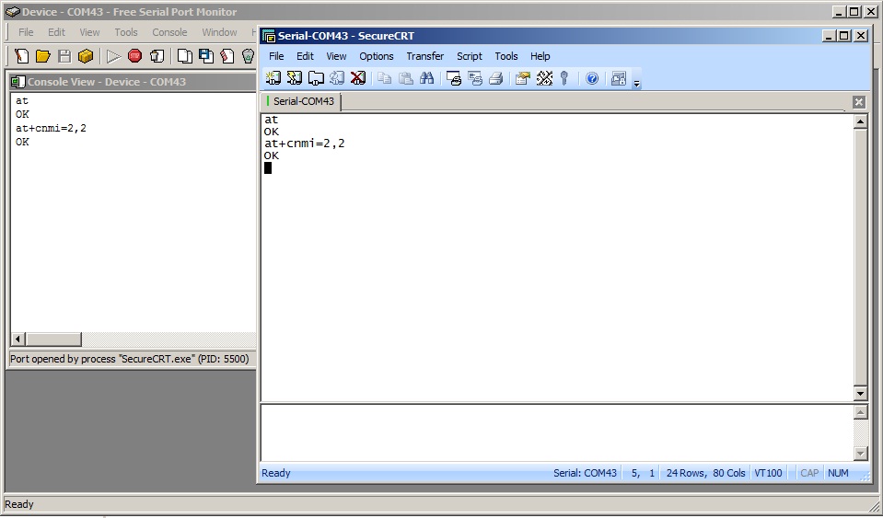Click the recycle bin icon
This screenshot has width=883, height=518.
pos(249,56)
